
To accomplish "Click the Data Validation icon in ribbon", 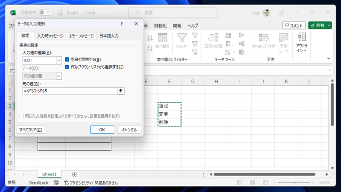I will 228,52.
